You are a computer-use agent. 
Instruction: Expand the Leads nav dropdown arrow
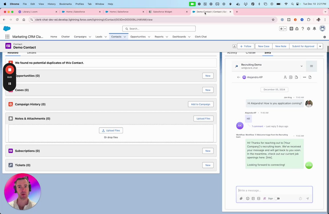pos(106,37)
